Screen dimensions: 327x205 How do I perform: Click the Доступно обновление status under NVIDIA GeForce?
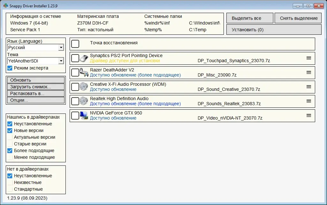(x=113, y=118)
